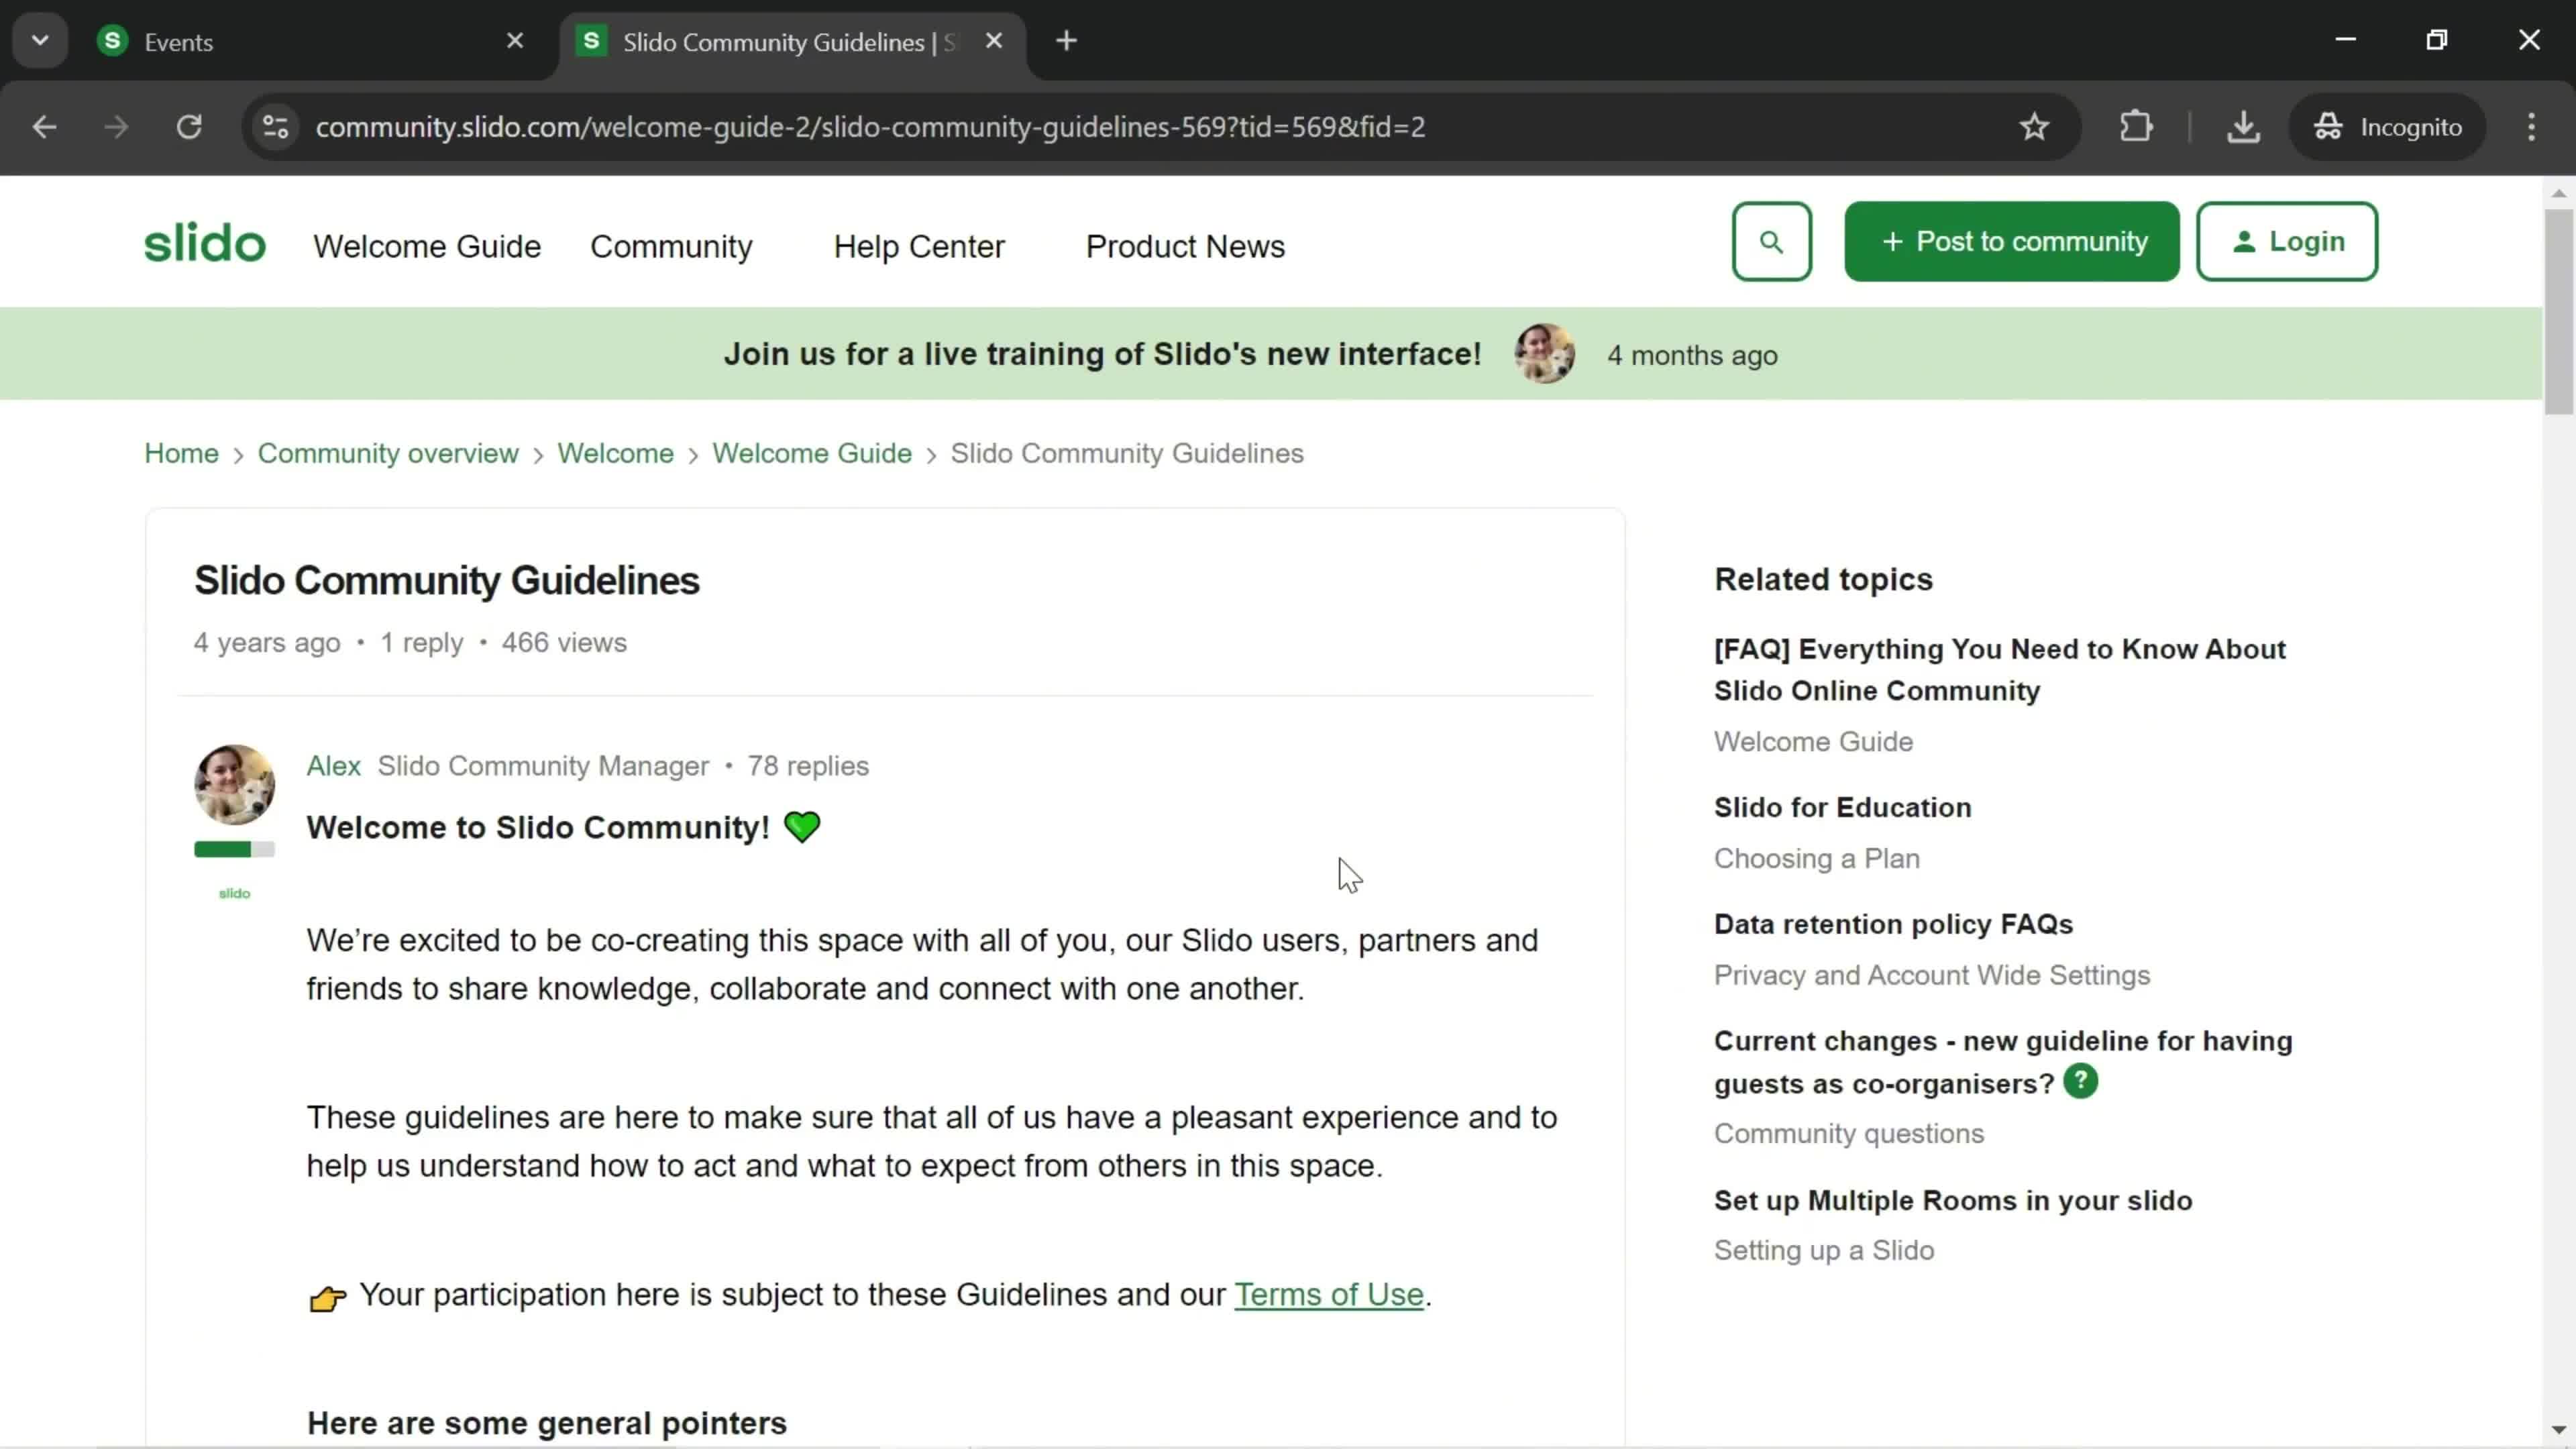Click the Related topics heading
Viewport: 2576px width, 1449px height.
(1823, 580)
